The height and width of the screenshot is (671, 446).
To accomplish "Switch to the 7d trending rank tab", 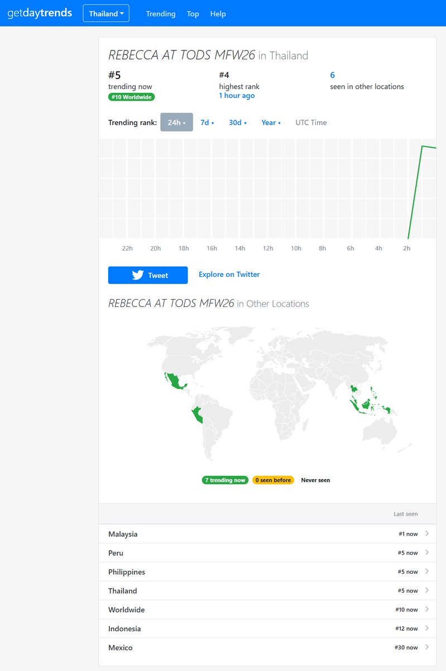I will (207, 122).
